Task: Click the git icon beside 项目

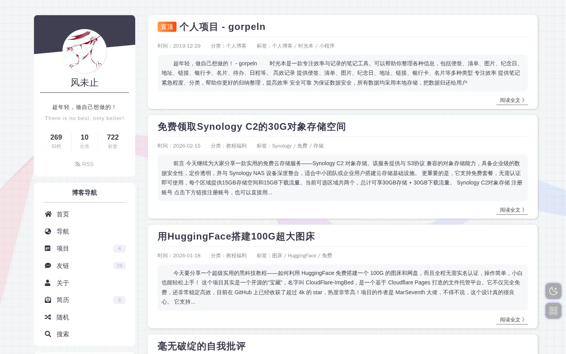Action: click(48, 248)
